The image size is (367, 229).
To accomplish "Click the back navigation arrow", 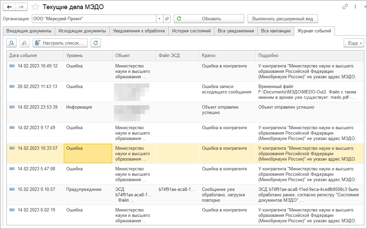I will (x=9, y=7).
